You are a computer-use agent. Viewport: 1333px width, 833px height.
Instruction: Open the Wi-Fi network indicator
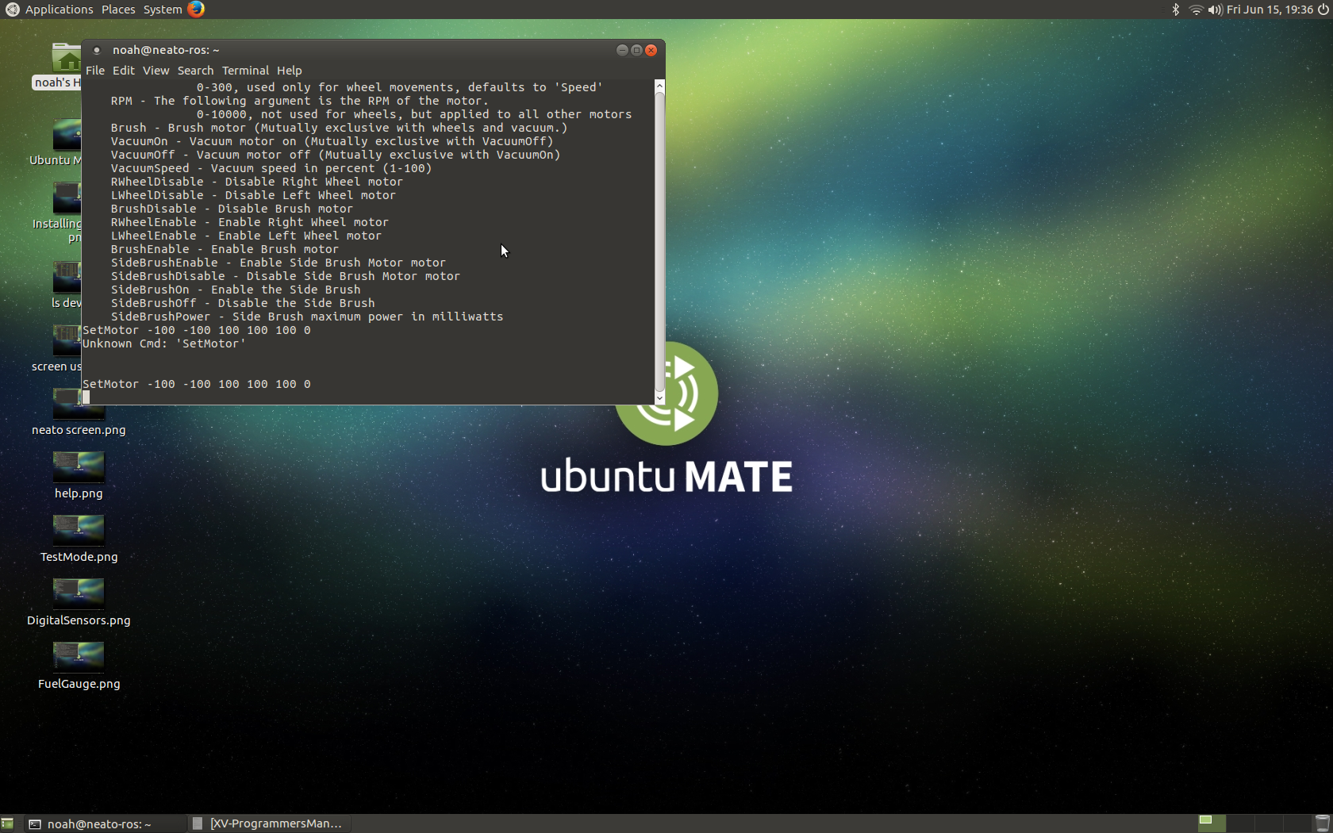1196,10
